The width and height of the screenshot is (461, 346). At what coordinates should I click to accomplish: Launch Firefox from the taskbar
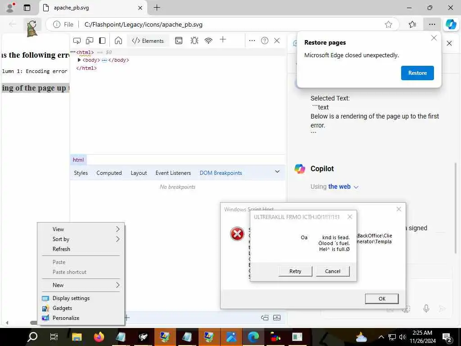point(99,337)
